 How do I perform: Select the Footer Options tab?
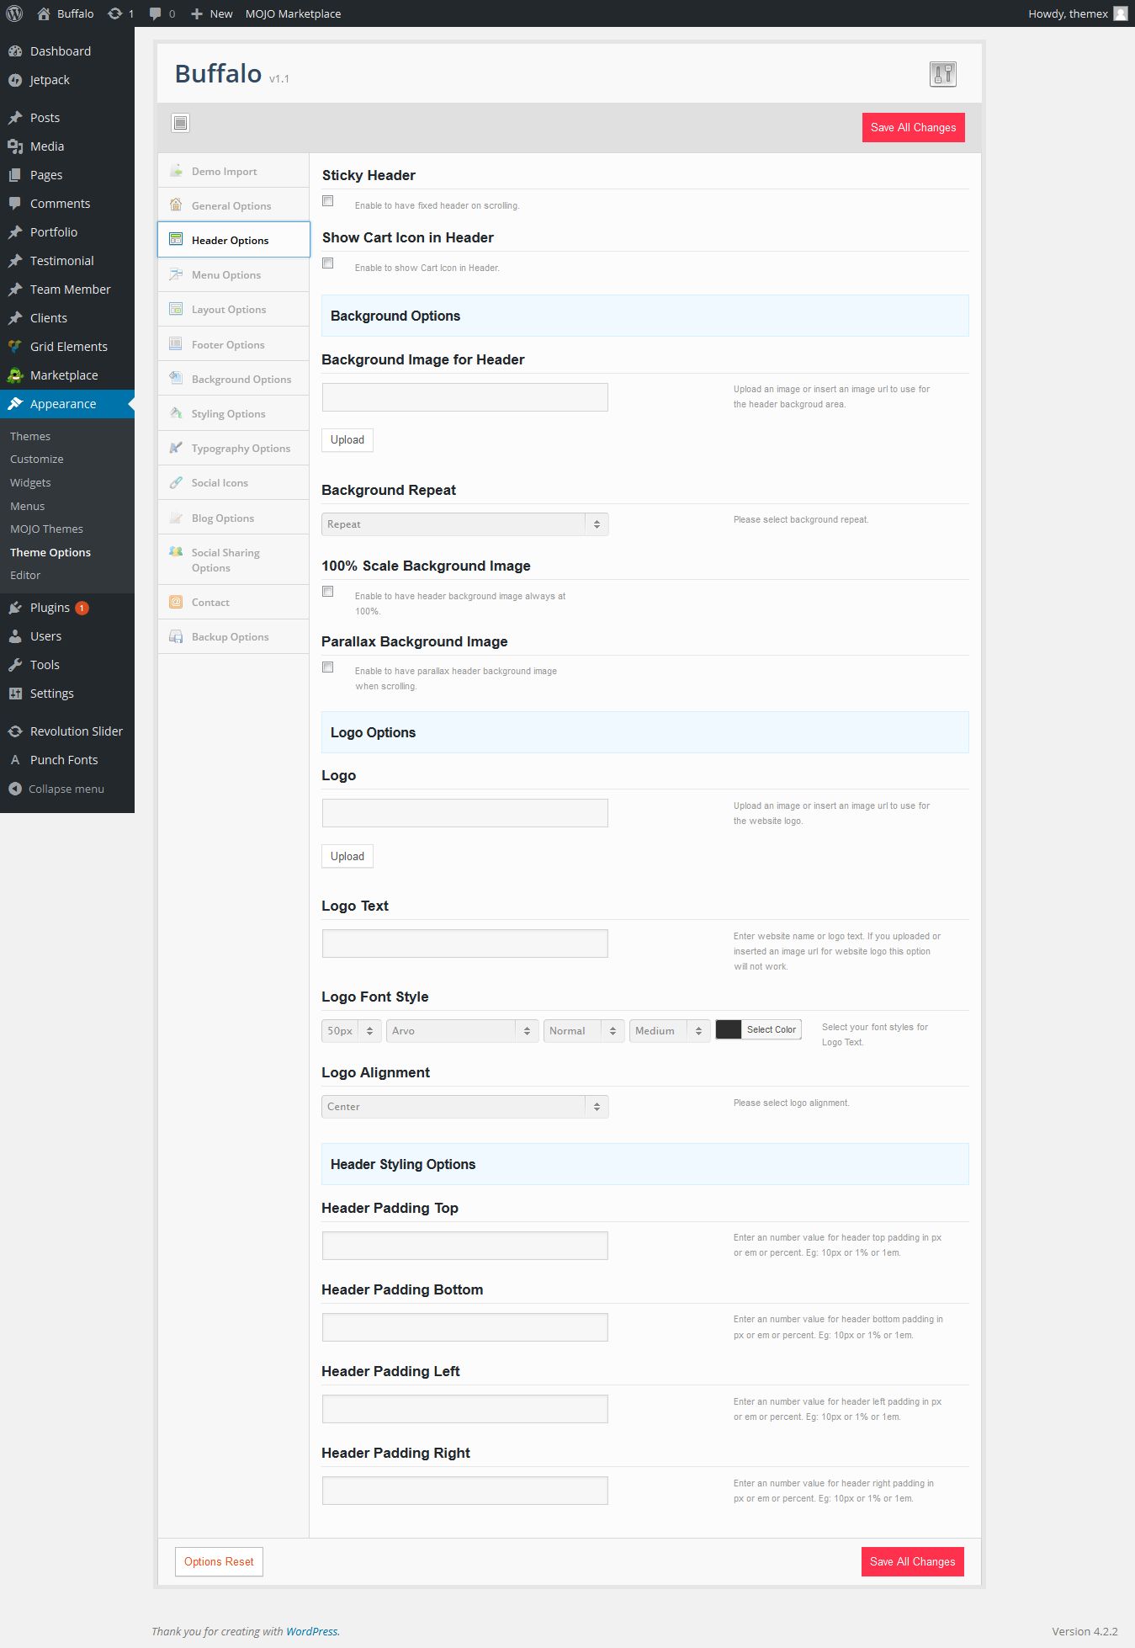(234, 344)
